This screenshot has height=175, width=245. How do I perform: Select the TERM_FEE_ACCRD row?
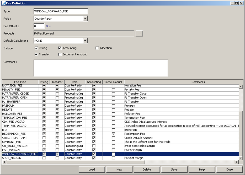[120, 126]
